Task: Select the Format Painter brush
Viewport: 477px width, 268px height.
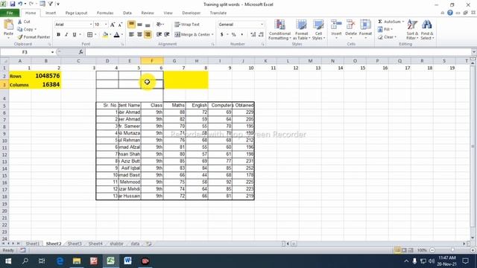Action: pyautogui.click(x=34, y=36)
